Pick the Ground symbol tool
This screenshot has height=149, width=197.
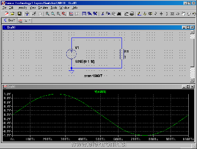(x=145, y=14)
